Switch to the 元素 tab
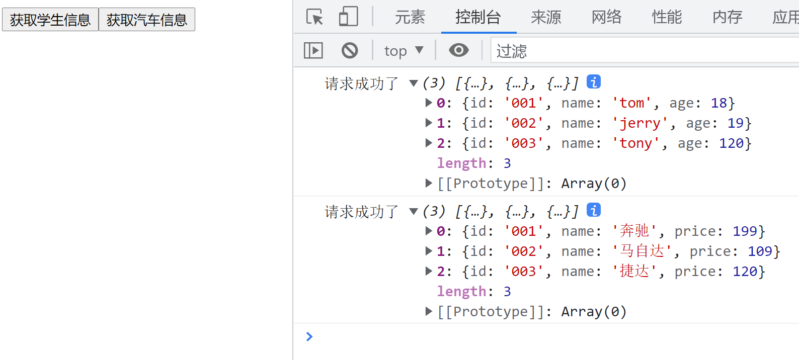Image resolution: width=799 pixels, height=360 pixels. [410, 17]
